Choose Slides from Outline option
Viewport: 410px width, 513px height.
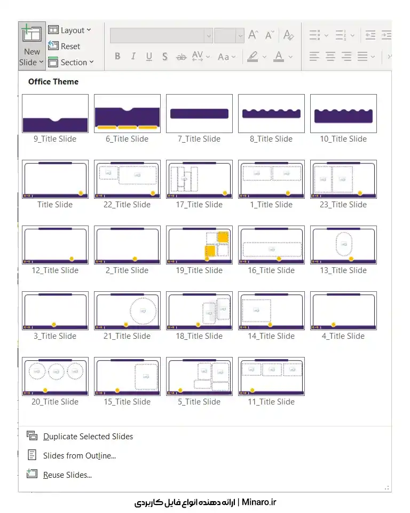coord(80,456)
